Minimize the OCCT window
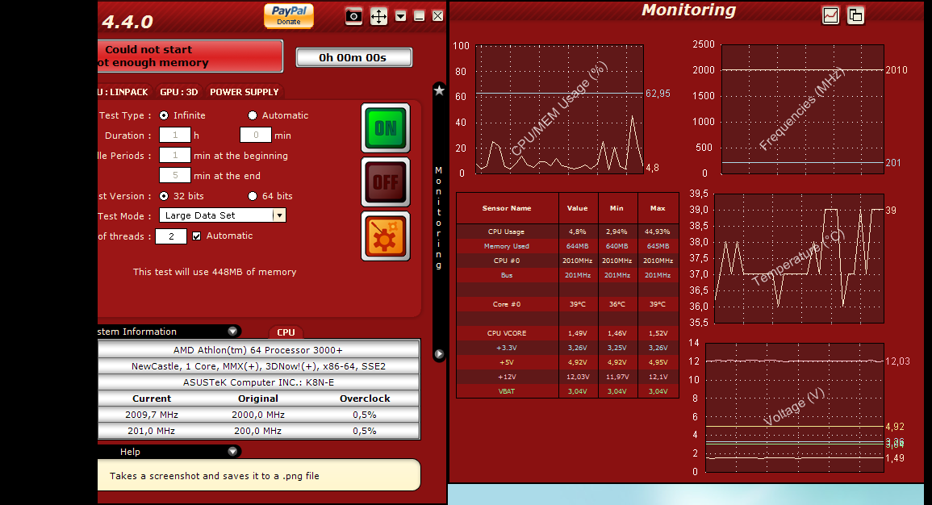This screenshot has width=932, height=505. click(x=419, y=16)
